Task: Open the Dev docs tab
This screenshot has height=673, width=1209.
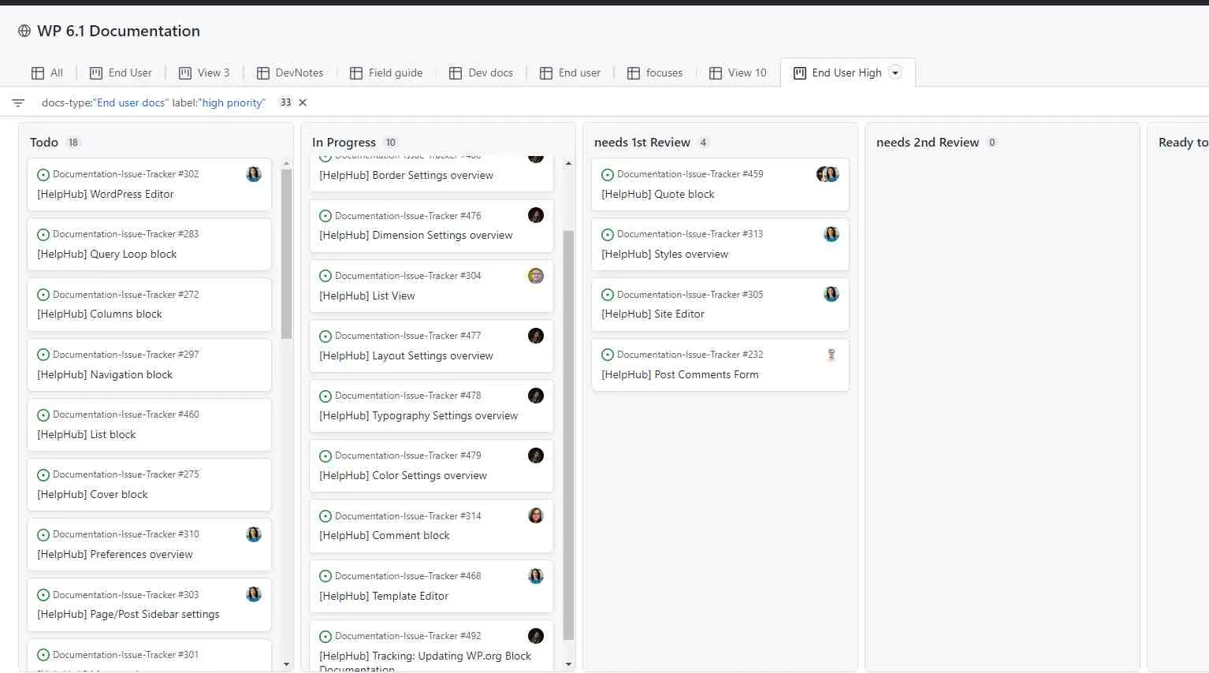Action: 481,73
